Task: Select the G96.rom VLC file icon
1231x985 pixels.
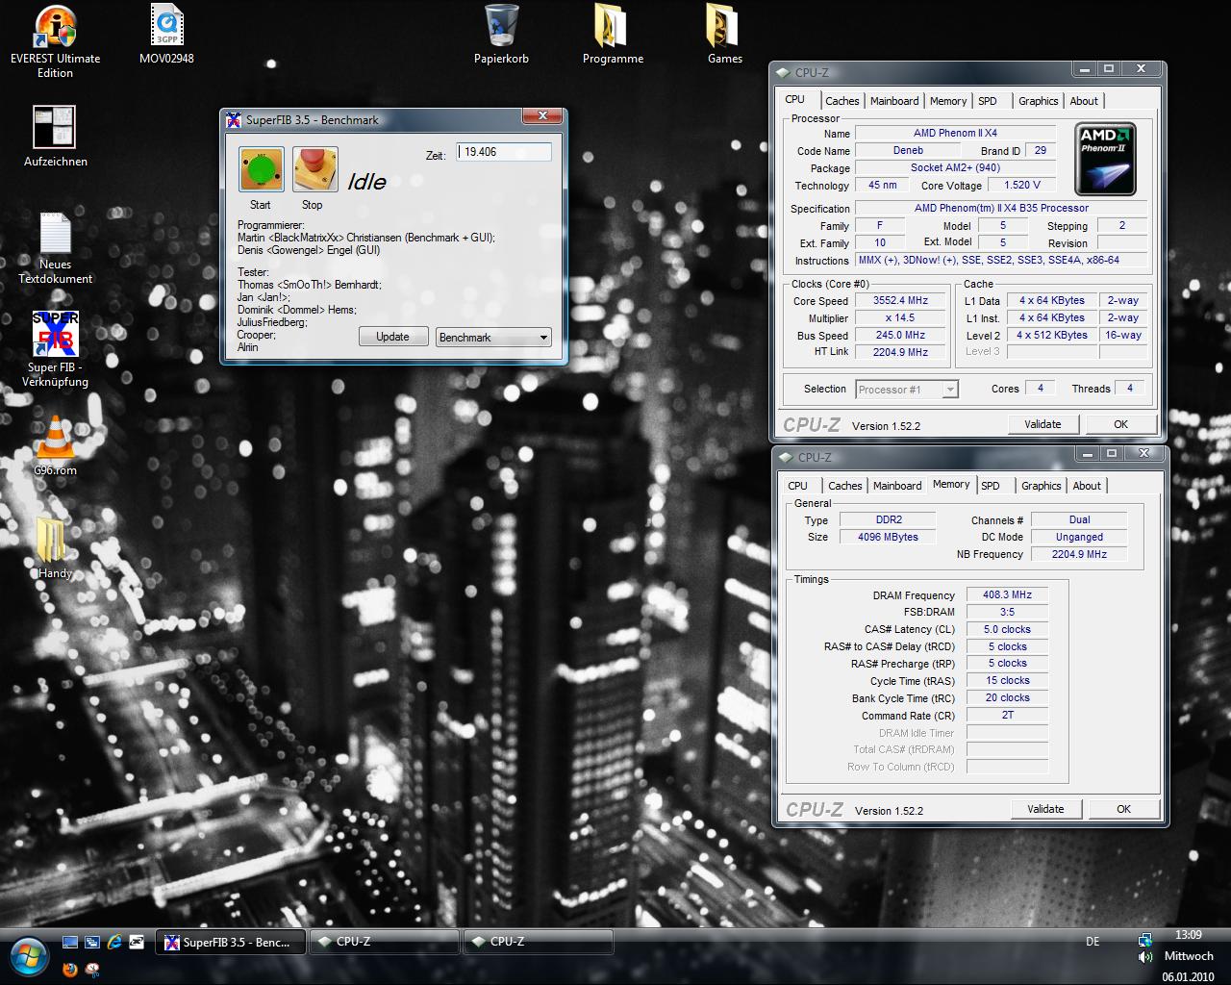Action: point(55,444)
